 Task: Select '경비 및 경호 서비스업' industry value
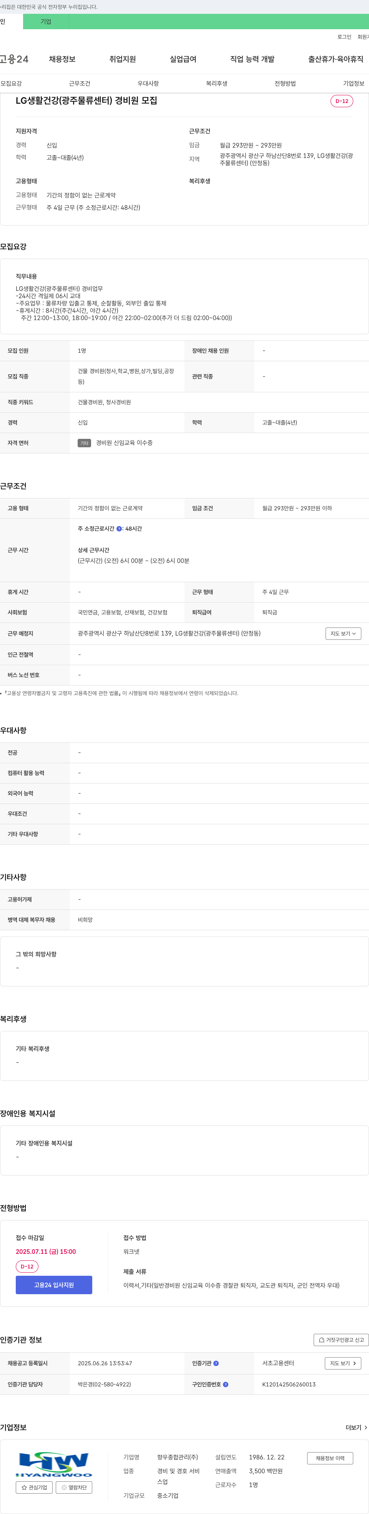[x=179, y=1476]
